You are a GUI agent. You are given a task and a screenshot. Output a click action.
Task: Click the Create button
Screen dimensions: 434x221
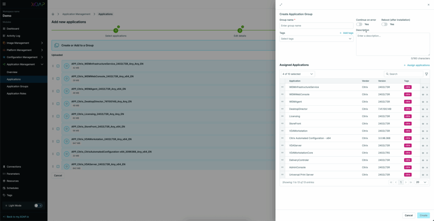[423, 215]
